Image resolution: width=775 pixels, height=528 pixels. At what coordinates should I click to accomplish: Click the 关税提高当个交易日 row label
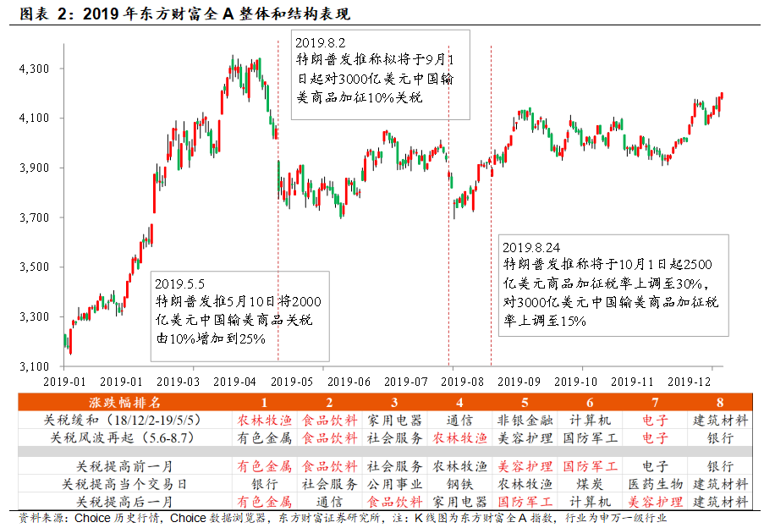(x=125, y=484)
